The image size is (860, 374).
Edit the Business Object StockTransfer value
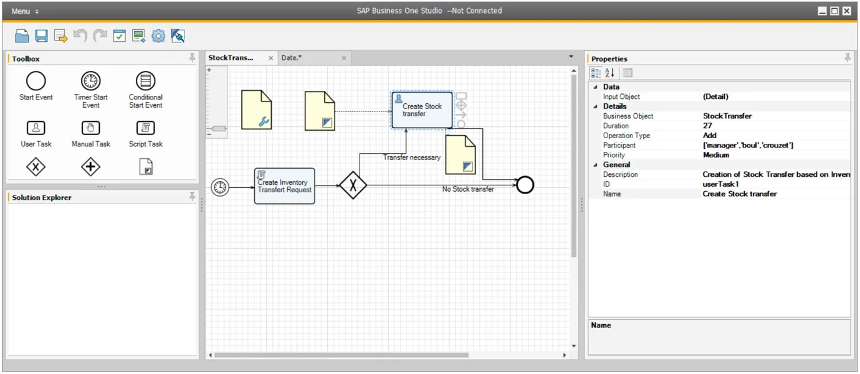point(776,116)
